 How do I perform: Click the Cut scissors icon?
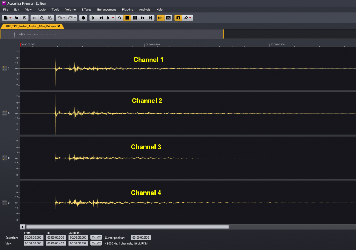[34, 18]
